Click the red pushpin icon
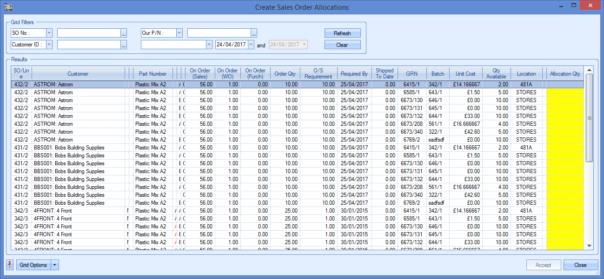Screen dimensions: 604x279 pyautogui.click(x=10, y=265)
